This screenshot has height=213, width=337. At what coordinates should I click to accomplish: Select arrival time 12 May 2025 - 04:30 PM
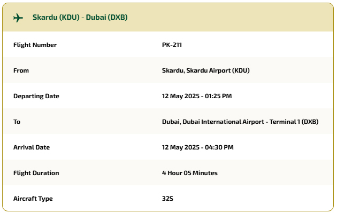(198, 147)
